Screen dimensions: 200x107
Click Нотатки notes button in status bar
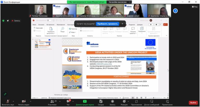pos(126,98)
